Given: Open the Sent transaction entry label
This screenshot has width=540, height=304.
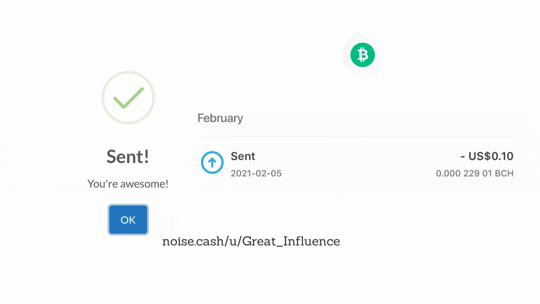Looking at the screenshot, I should point(243,156).
